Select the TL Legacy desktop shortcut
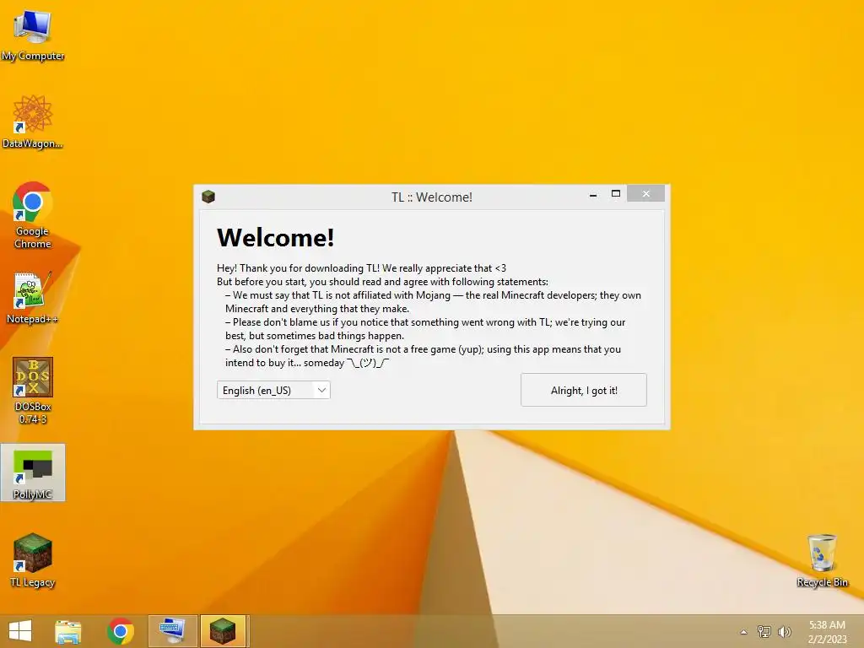The image size is (864, 648). click(x=33, y=560)
